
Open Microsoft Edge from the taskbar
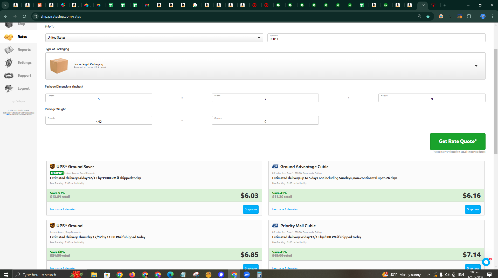point(170,274)
